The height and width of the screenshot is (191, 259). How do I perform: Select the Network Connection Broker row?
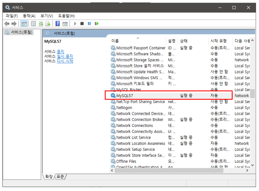coord(180,119)
